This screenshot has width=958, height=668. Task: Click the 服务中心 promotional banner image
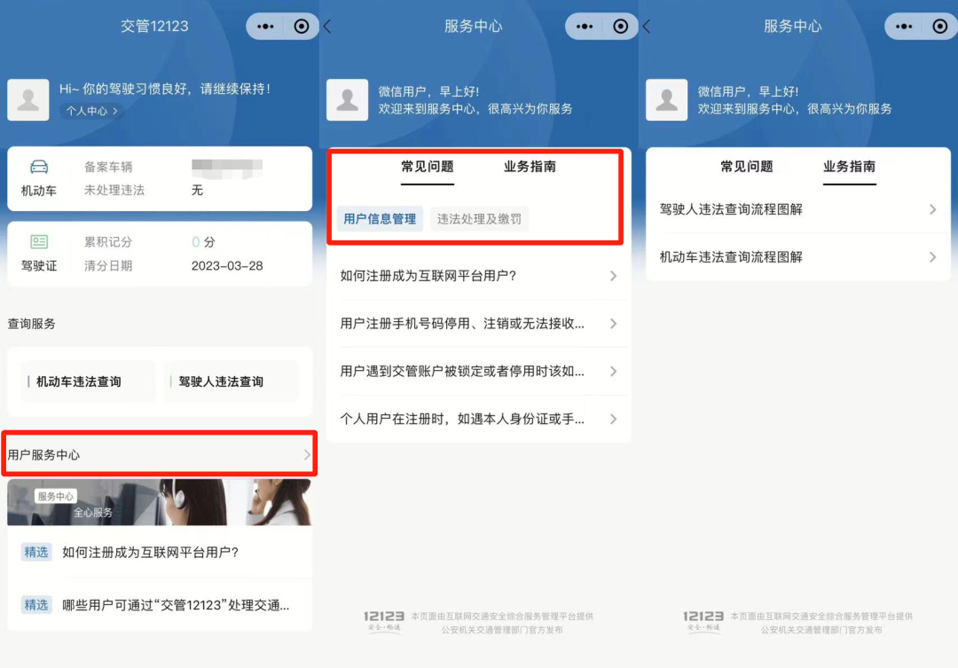pos(160,501)
